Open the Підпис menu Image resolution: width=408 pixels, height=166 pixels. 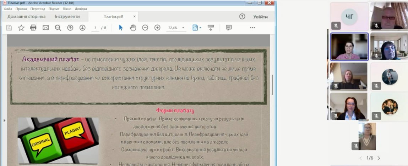[x=54, y=9]
